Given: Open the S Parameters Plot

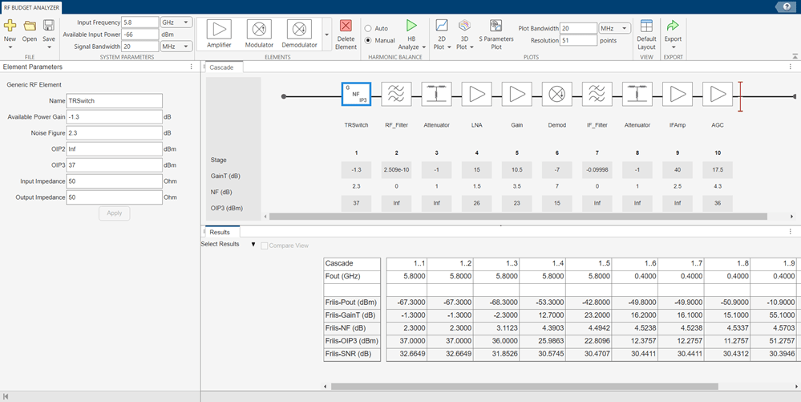Looking at the screenshot, I should [496, 26].
